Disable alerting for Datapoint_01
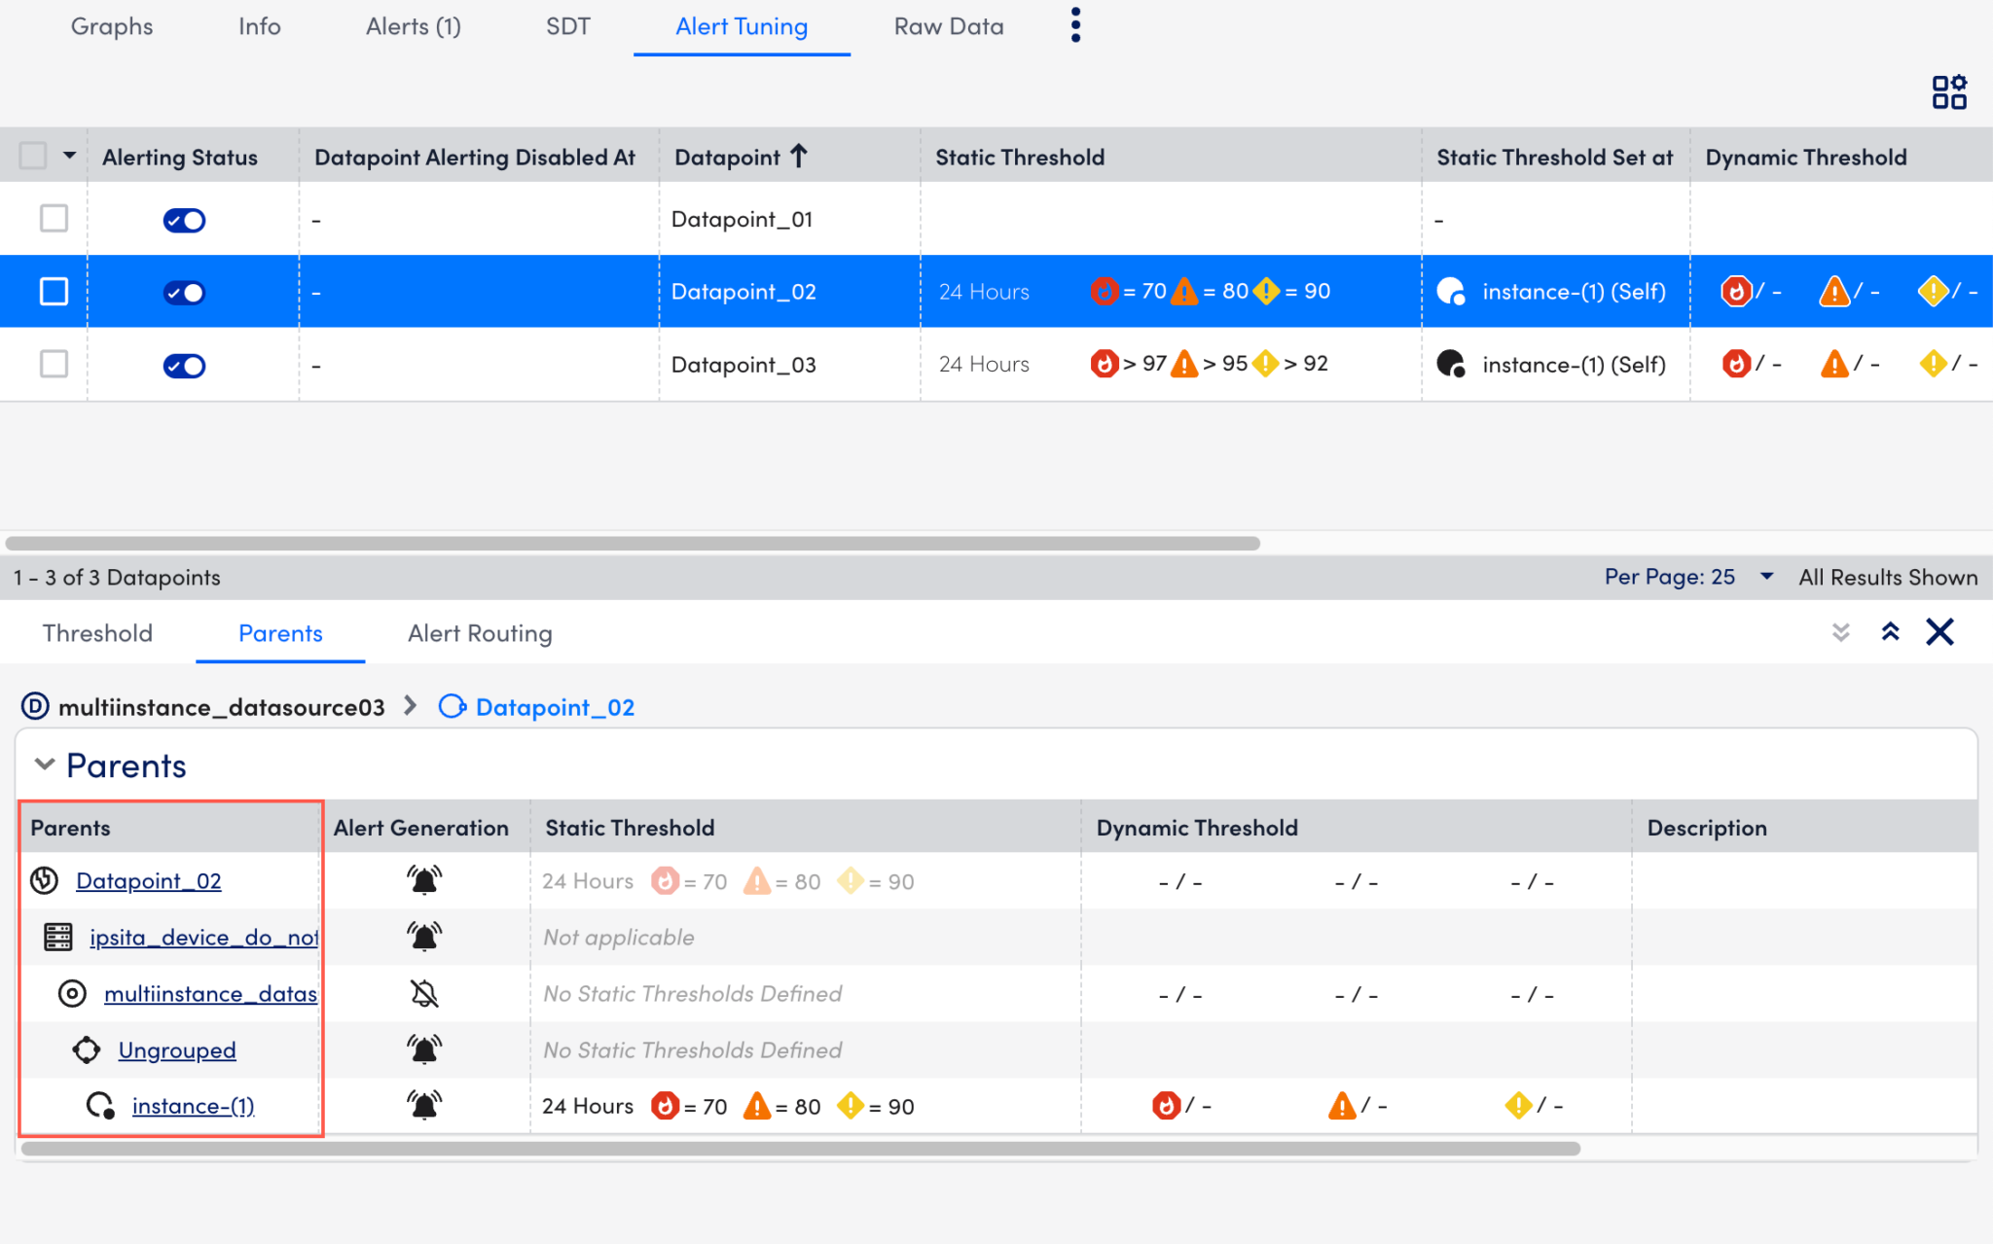This screenshot has height=1244, width=1993. click(183, 220)
